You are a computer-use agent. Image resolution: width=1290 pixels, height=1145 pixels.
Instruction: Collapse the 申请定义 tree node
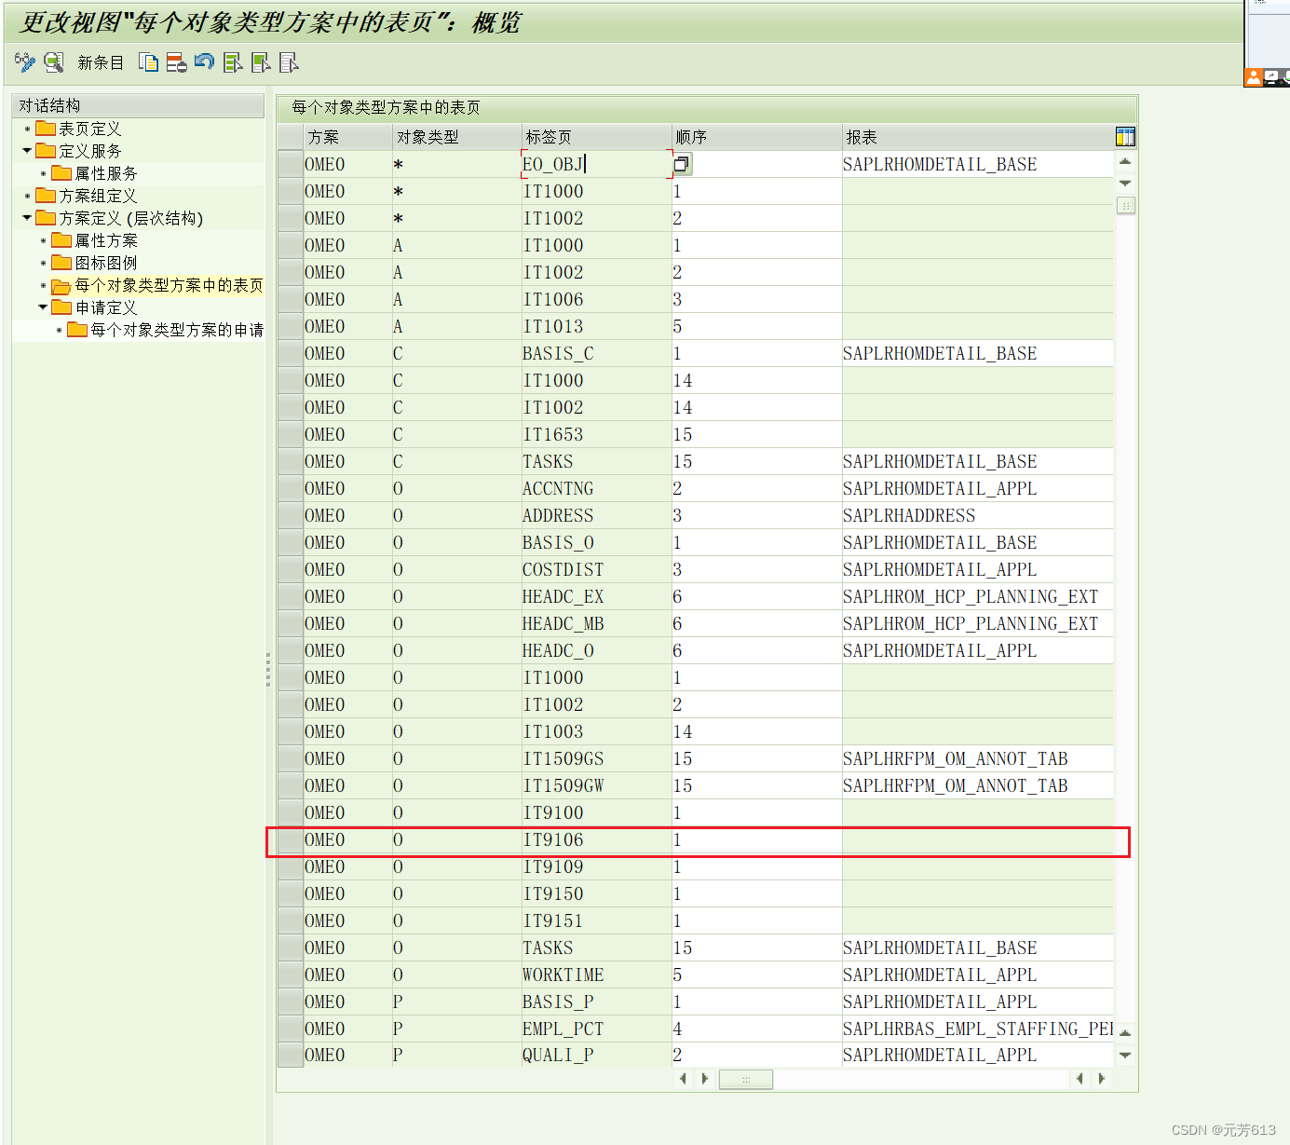pyautogui.click(x=43, y=307)
